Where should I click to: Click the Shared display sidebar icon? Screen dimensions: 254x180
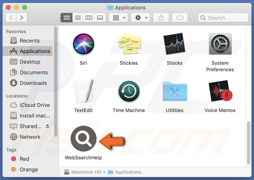[x=14, y=127]
